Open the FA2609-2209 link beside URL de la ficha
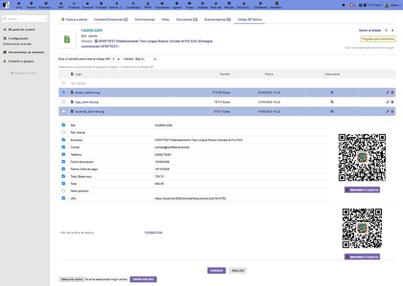 click(x=154, y=233)
